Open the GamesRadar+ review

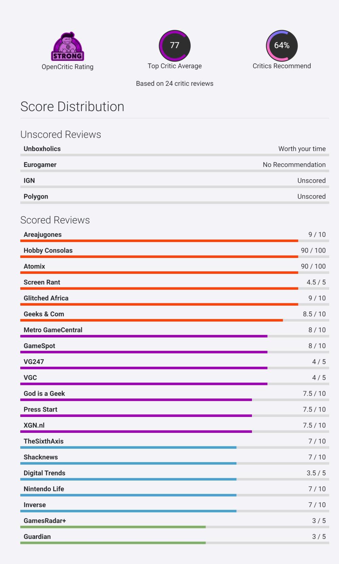coord(45,521)
